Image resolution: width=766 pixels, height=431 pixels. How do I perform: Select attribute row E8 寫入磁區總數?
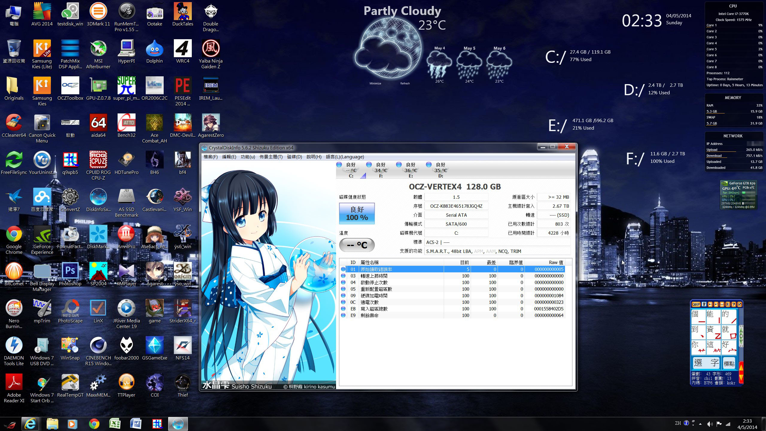452,309
